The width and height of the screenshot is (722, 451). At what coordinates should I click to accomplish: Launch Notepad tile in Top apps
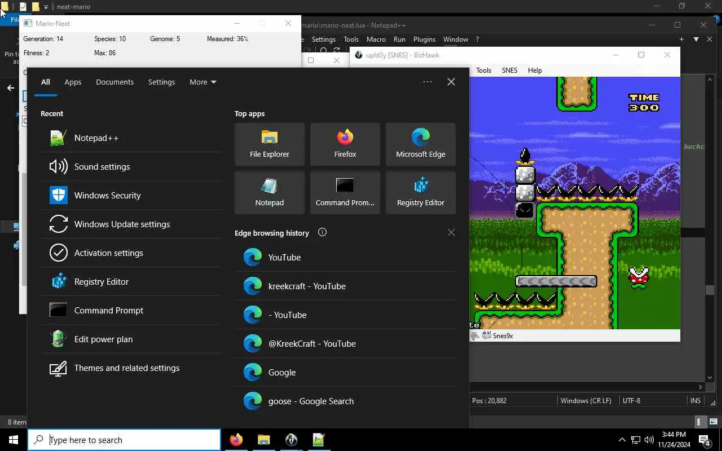270,193
